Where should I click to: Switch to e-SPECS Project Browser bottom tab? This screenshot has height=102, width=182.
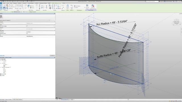(17, 99)
